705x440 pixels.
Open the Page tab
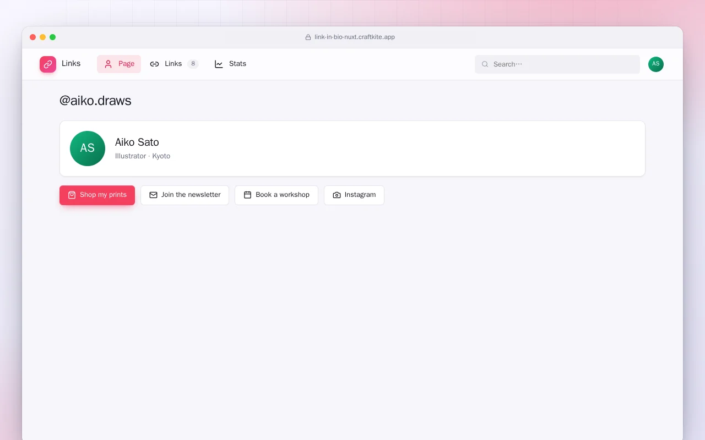point(119,64)
